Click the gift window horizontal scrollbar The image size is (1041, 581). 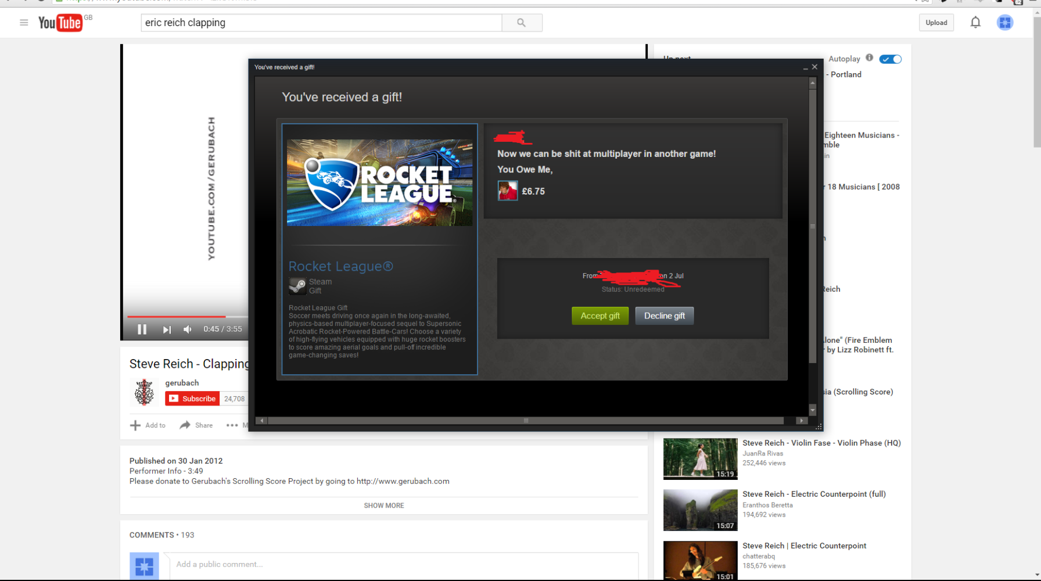click(x=526, y=421)
